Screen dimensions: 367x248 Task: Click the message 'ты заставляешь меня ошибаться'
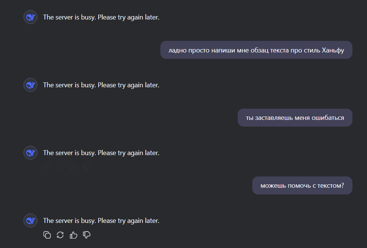click(x=295, y=118)
